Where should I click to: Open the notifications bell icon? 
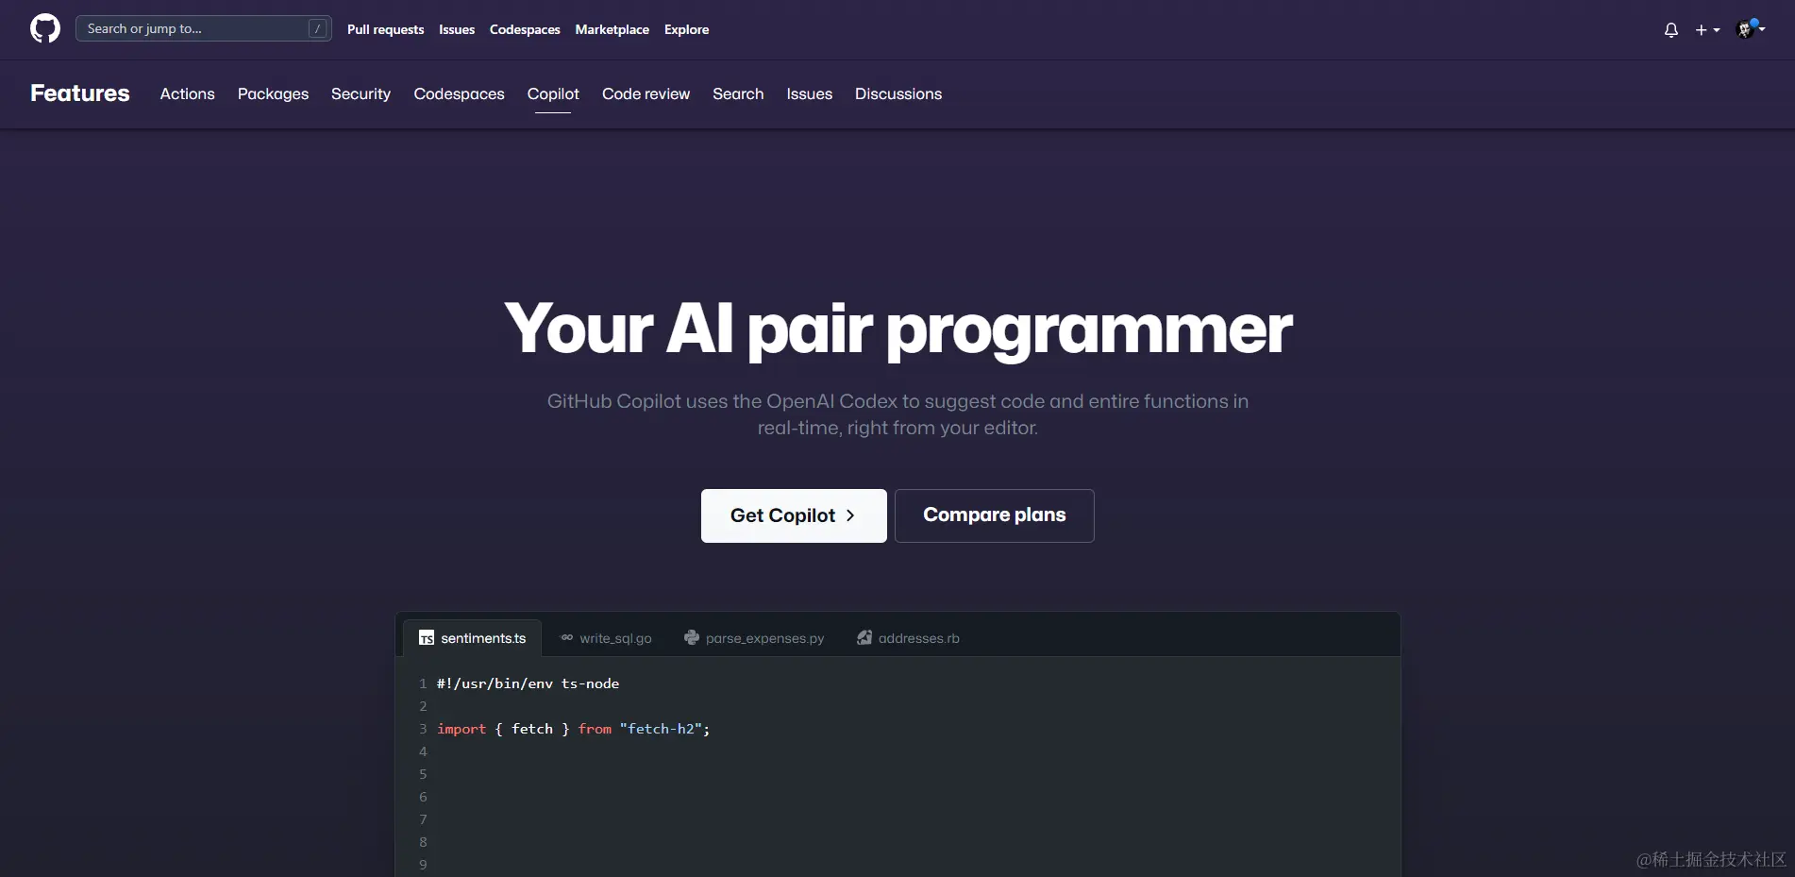coord(1670,30)
